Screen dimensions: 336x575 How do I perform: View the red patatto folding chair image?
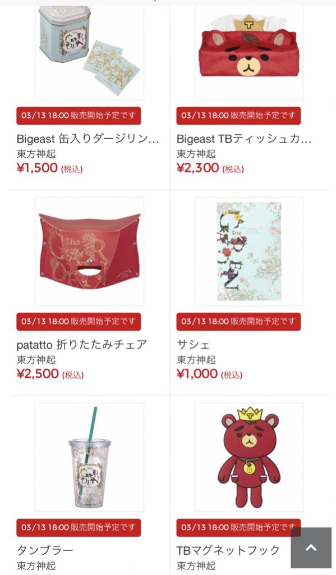(89, 251)
